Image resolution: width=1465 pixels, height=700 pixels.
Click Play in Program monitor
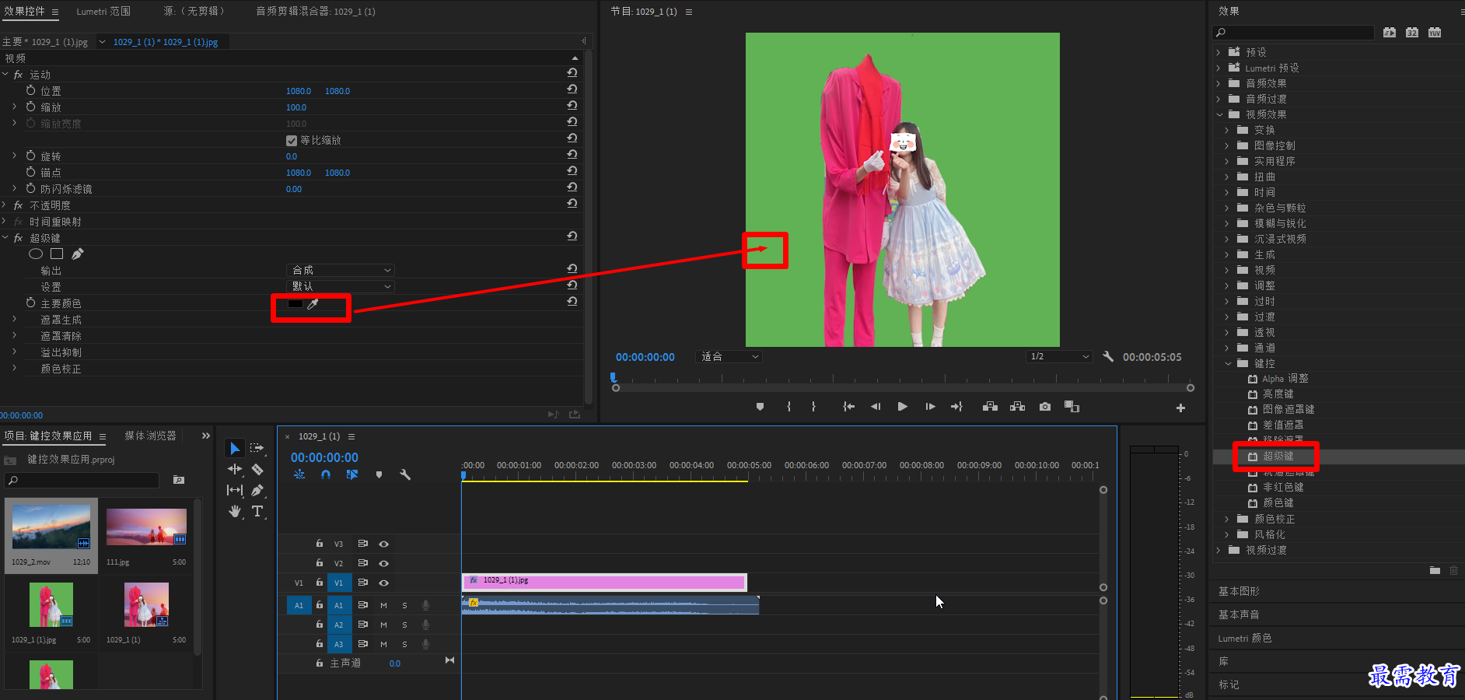(x=902, y=407)
